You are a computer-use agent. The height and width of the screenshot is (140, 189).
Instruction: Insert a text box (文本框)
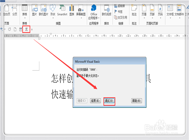(170, 10)
